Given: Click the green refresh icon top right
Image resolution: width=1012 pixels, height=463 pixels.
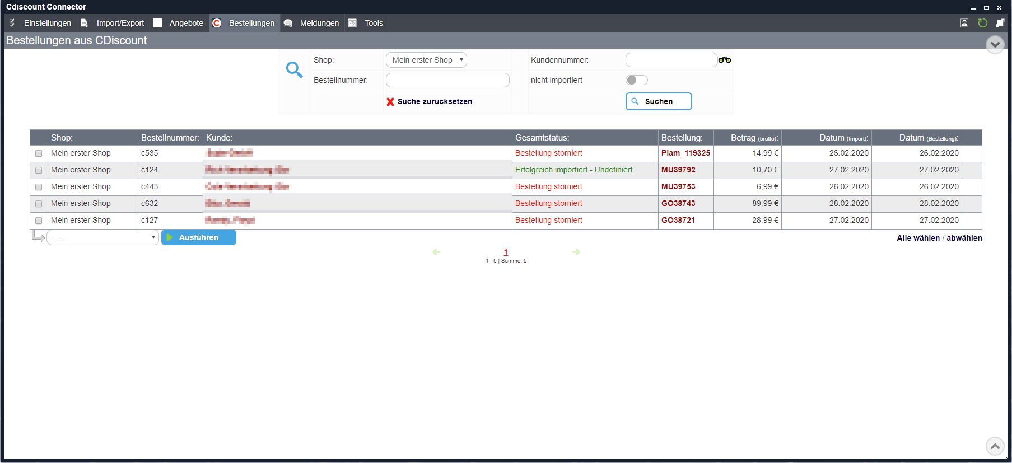Looking at the screenshot, I should coord(982,23).
